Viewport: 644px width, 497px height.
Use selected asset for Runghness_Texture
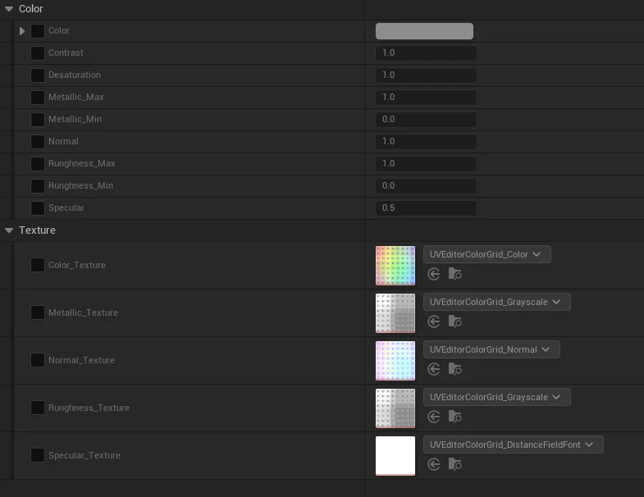434,417
